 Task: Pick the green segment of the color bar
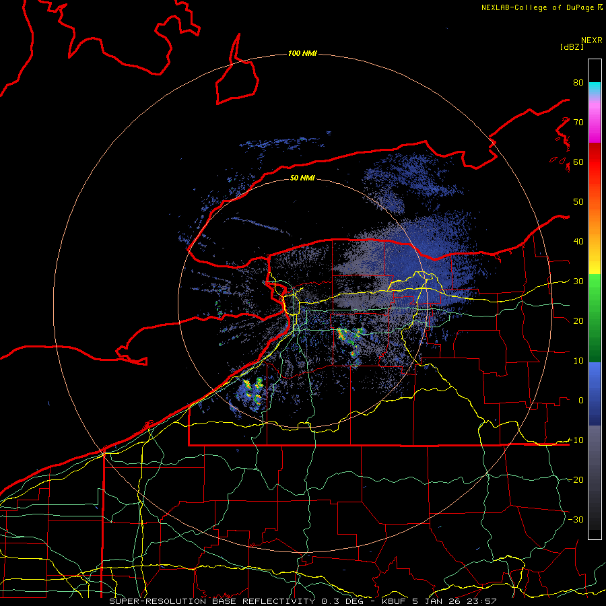tap(595, 318)
